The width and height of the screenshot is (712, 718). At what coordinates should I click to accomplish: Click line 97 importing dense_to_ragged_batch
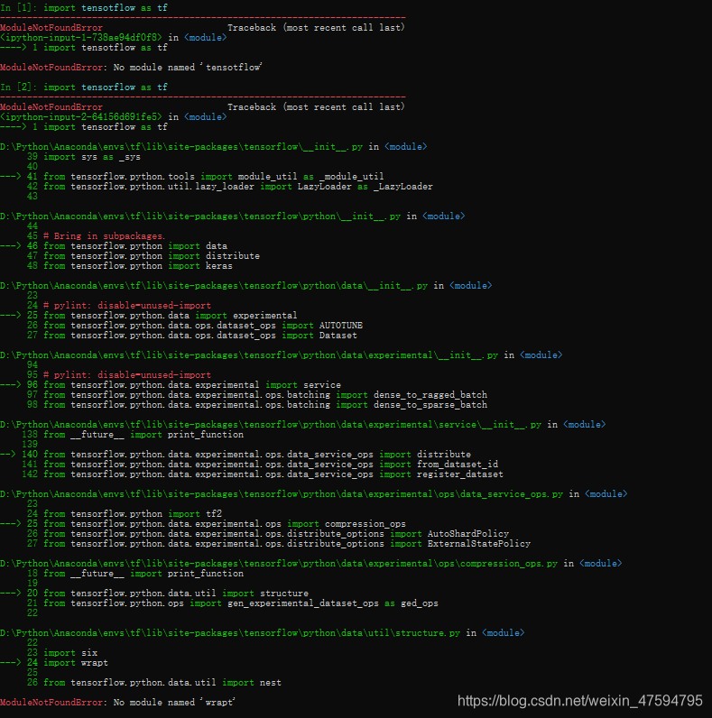(257, 395)
